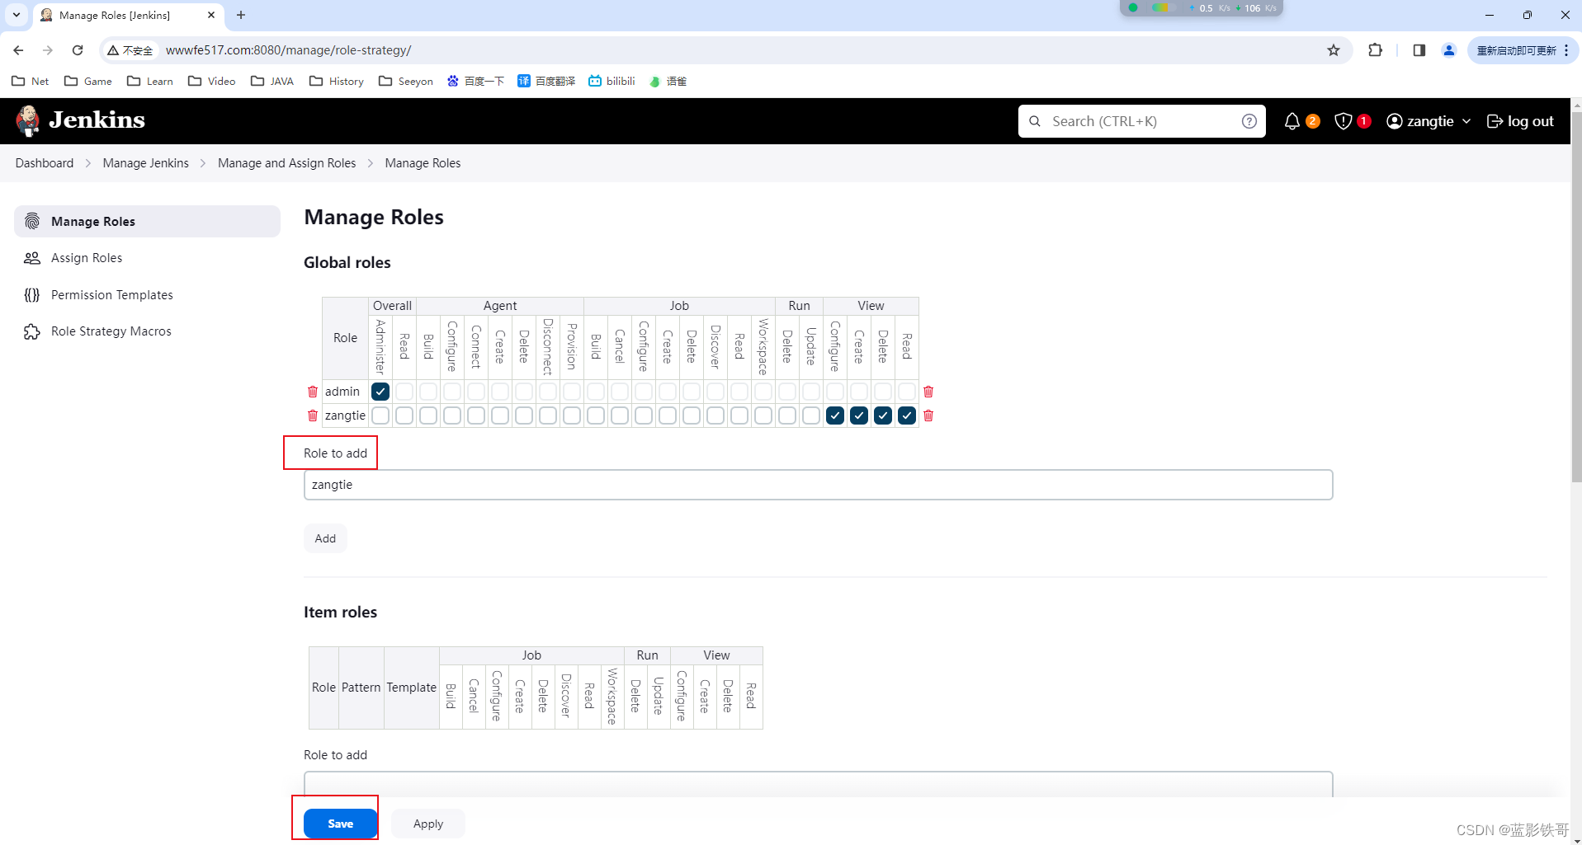Click the Jenkins logo icon

[28, 120]
